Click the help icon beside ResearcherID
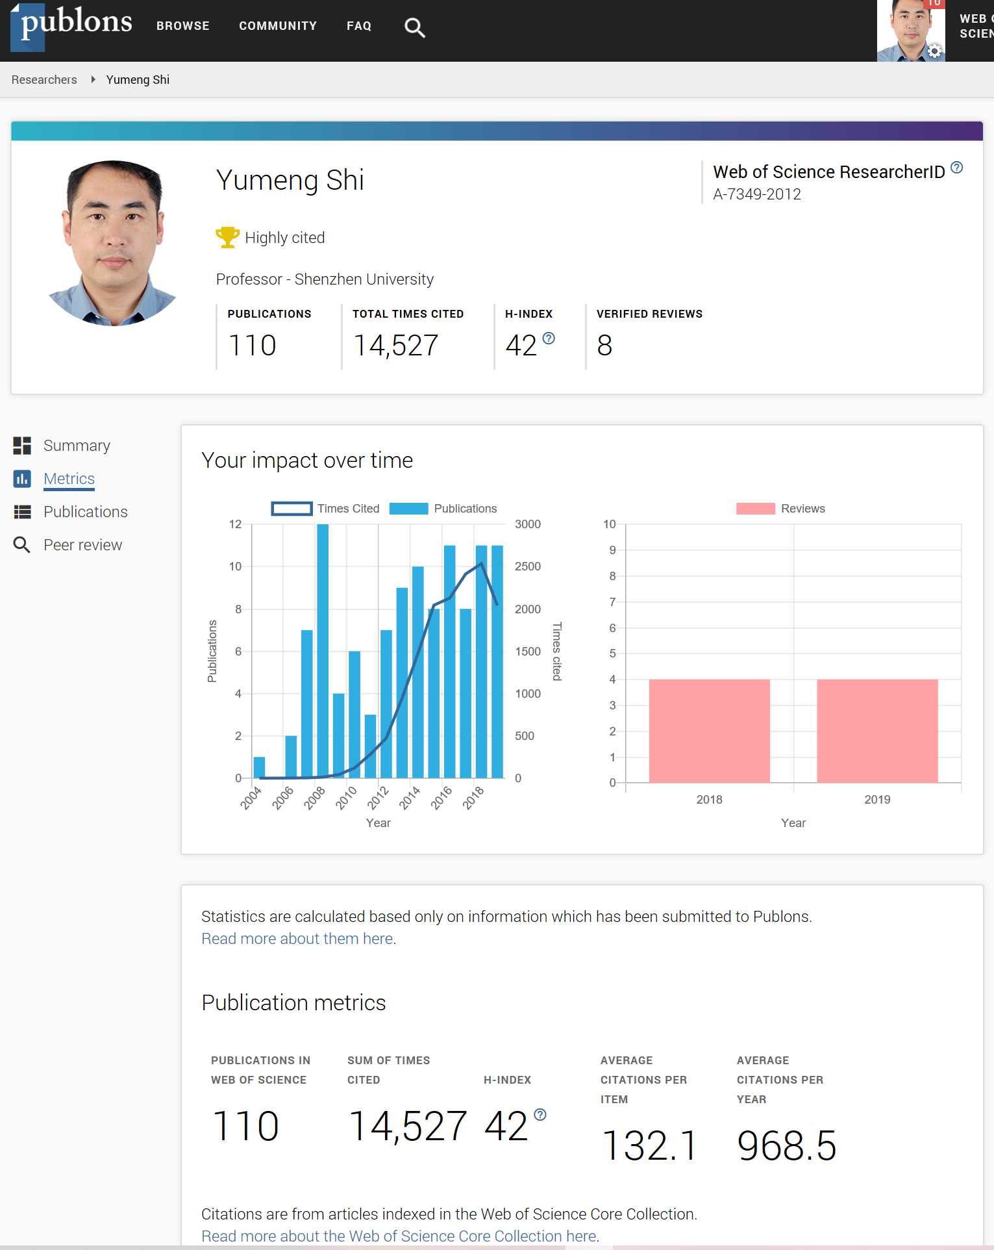Image resolution: width=994 pixels, height=1250 pixels. coord(957,168)
